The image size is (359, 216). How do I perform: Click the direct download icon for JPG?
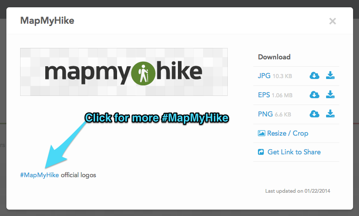[x=330, y=75]
